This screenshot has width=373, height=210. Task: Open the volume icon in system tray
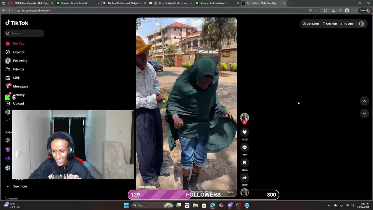352,205
